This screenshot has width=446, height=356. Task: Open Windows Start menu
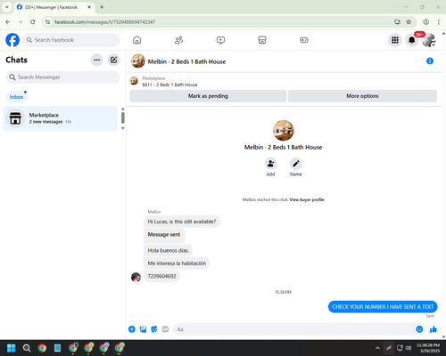[x=12, y=348]
